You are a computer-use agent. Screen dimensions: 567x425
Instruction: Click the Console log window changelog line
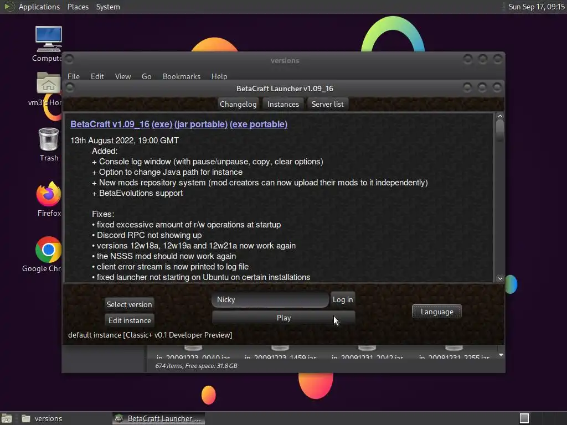pos(208,162)
